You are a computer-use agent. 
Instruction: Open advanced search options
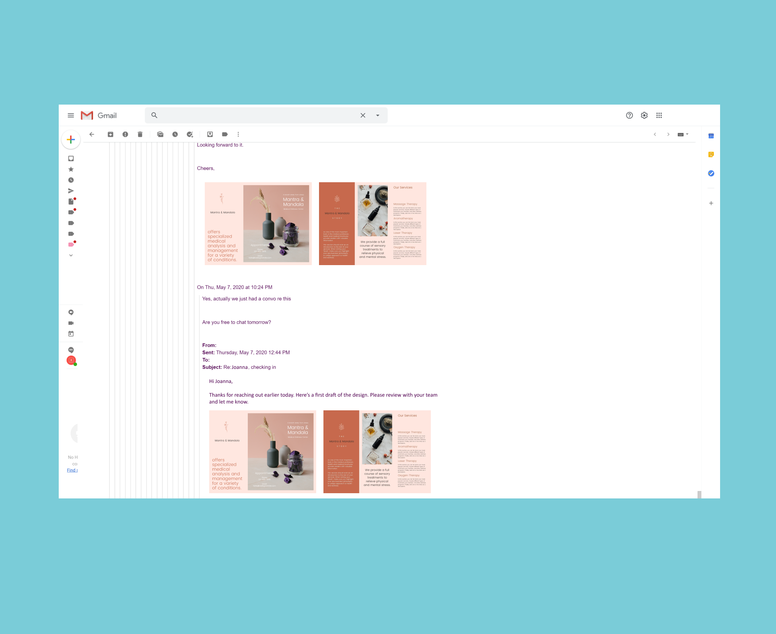(x=377, y=115)
